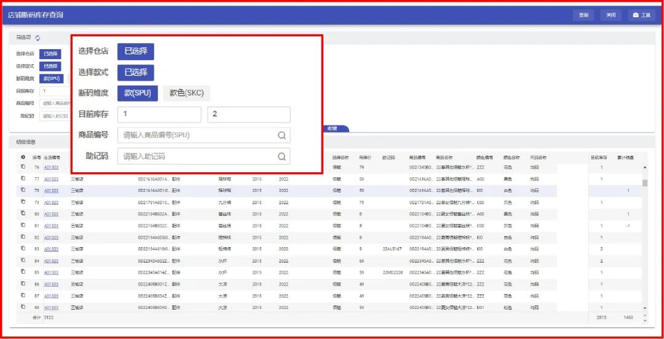Click the up stepper arrow in totals row

(x=645, y=315)
